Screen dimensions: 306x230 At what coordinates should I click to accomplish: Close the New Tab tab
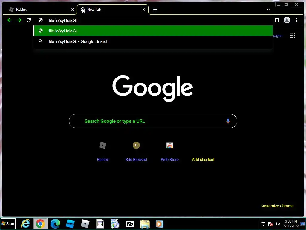[x=144, y=10]
